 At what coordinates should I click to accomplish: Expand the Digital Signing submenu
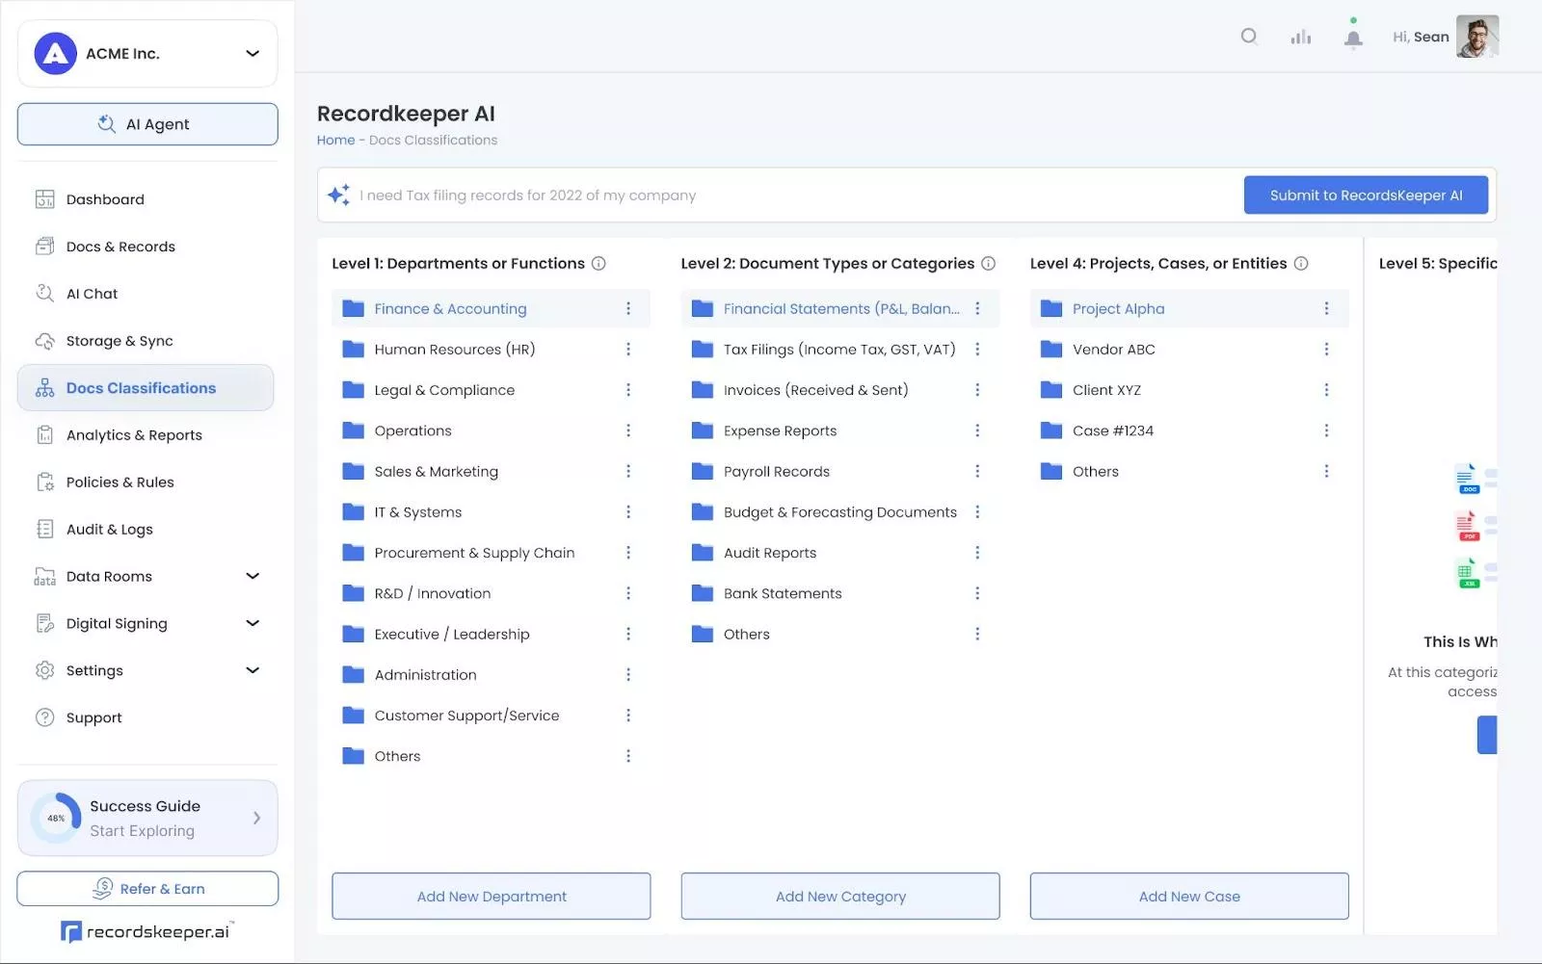click(253, 624)
